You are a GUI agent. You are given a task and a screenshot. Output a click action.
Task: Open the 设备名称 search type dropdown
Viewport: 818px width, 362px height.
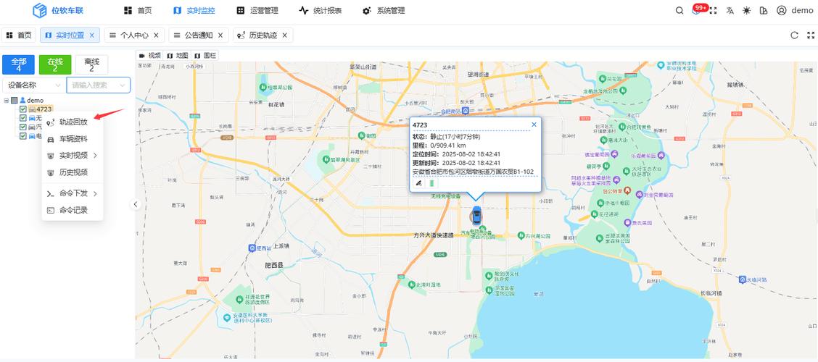point(34,85)
